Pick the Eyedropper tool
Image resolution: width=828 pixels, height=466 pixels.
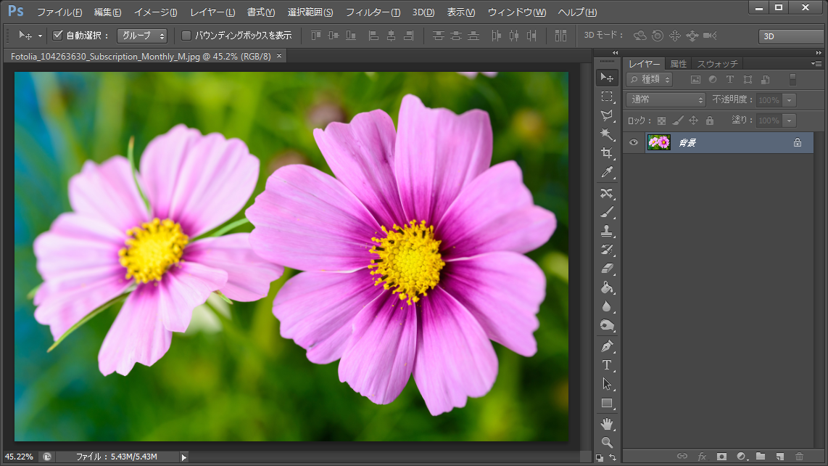pyautogui.click(x=607, y=172)
